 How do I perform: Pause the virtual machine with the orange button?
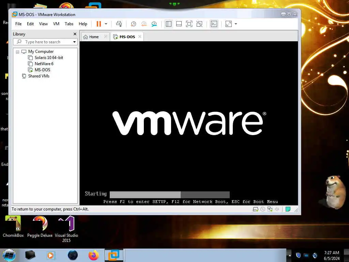pos(98,24)
